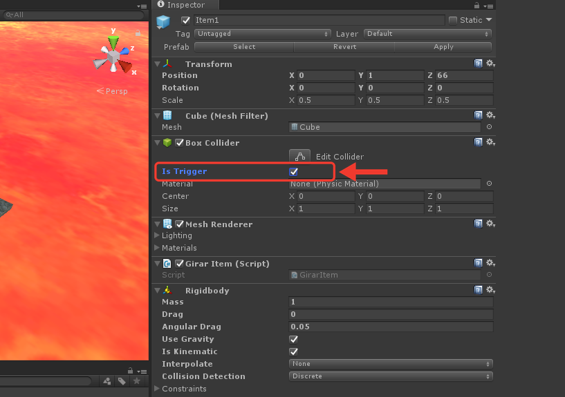
Task: Click Position Z field showing 66
Action: pyautogui.click(x=464, y=75)
